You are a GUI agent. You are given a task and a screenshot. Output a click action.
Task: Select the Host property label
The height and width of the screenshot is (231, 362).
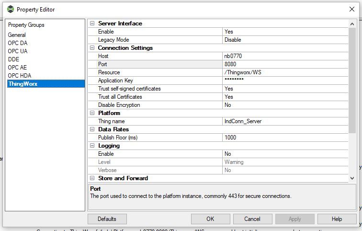click(103, 56)
